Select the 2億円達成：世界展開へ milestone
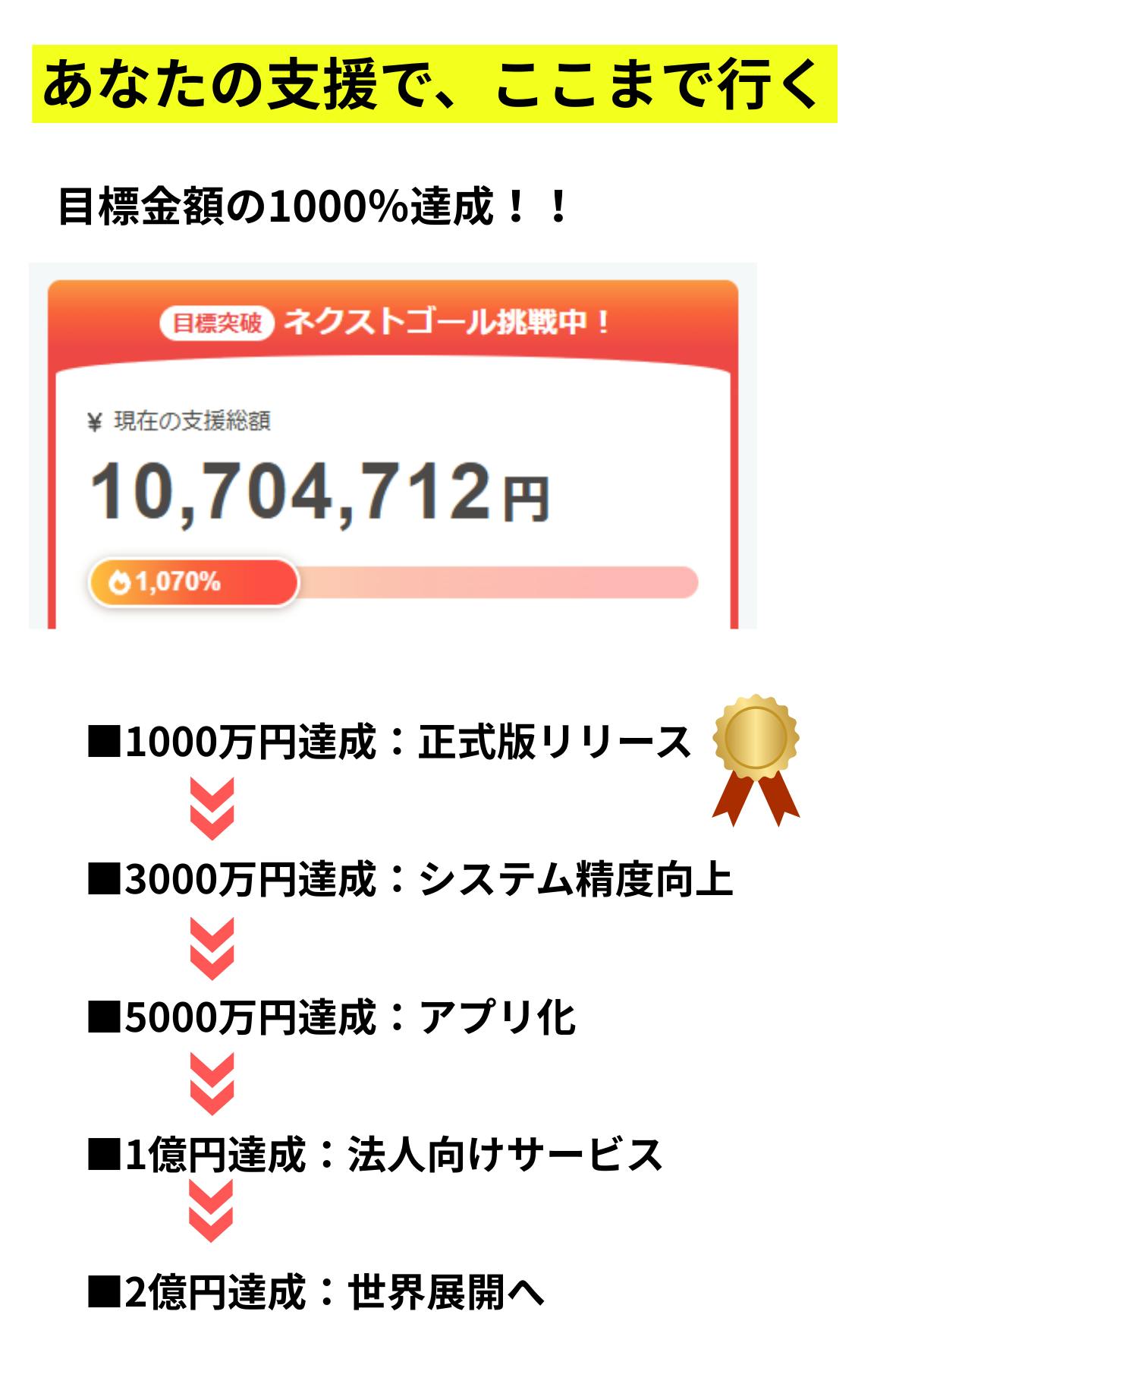Screen dimensions: 1138x1384 click(316, 1291)
